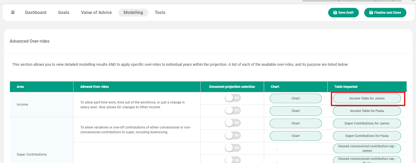View Chart for James' super contributions
416x163 pixels.
(295, 123)
